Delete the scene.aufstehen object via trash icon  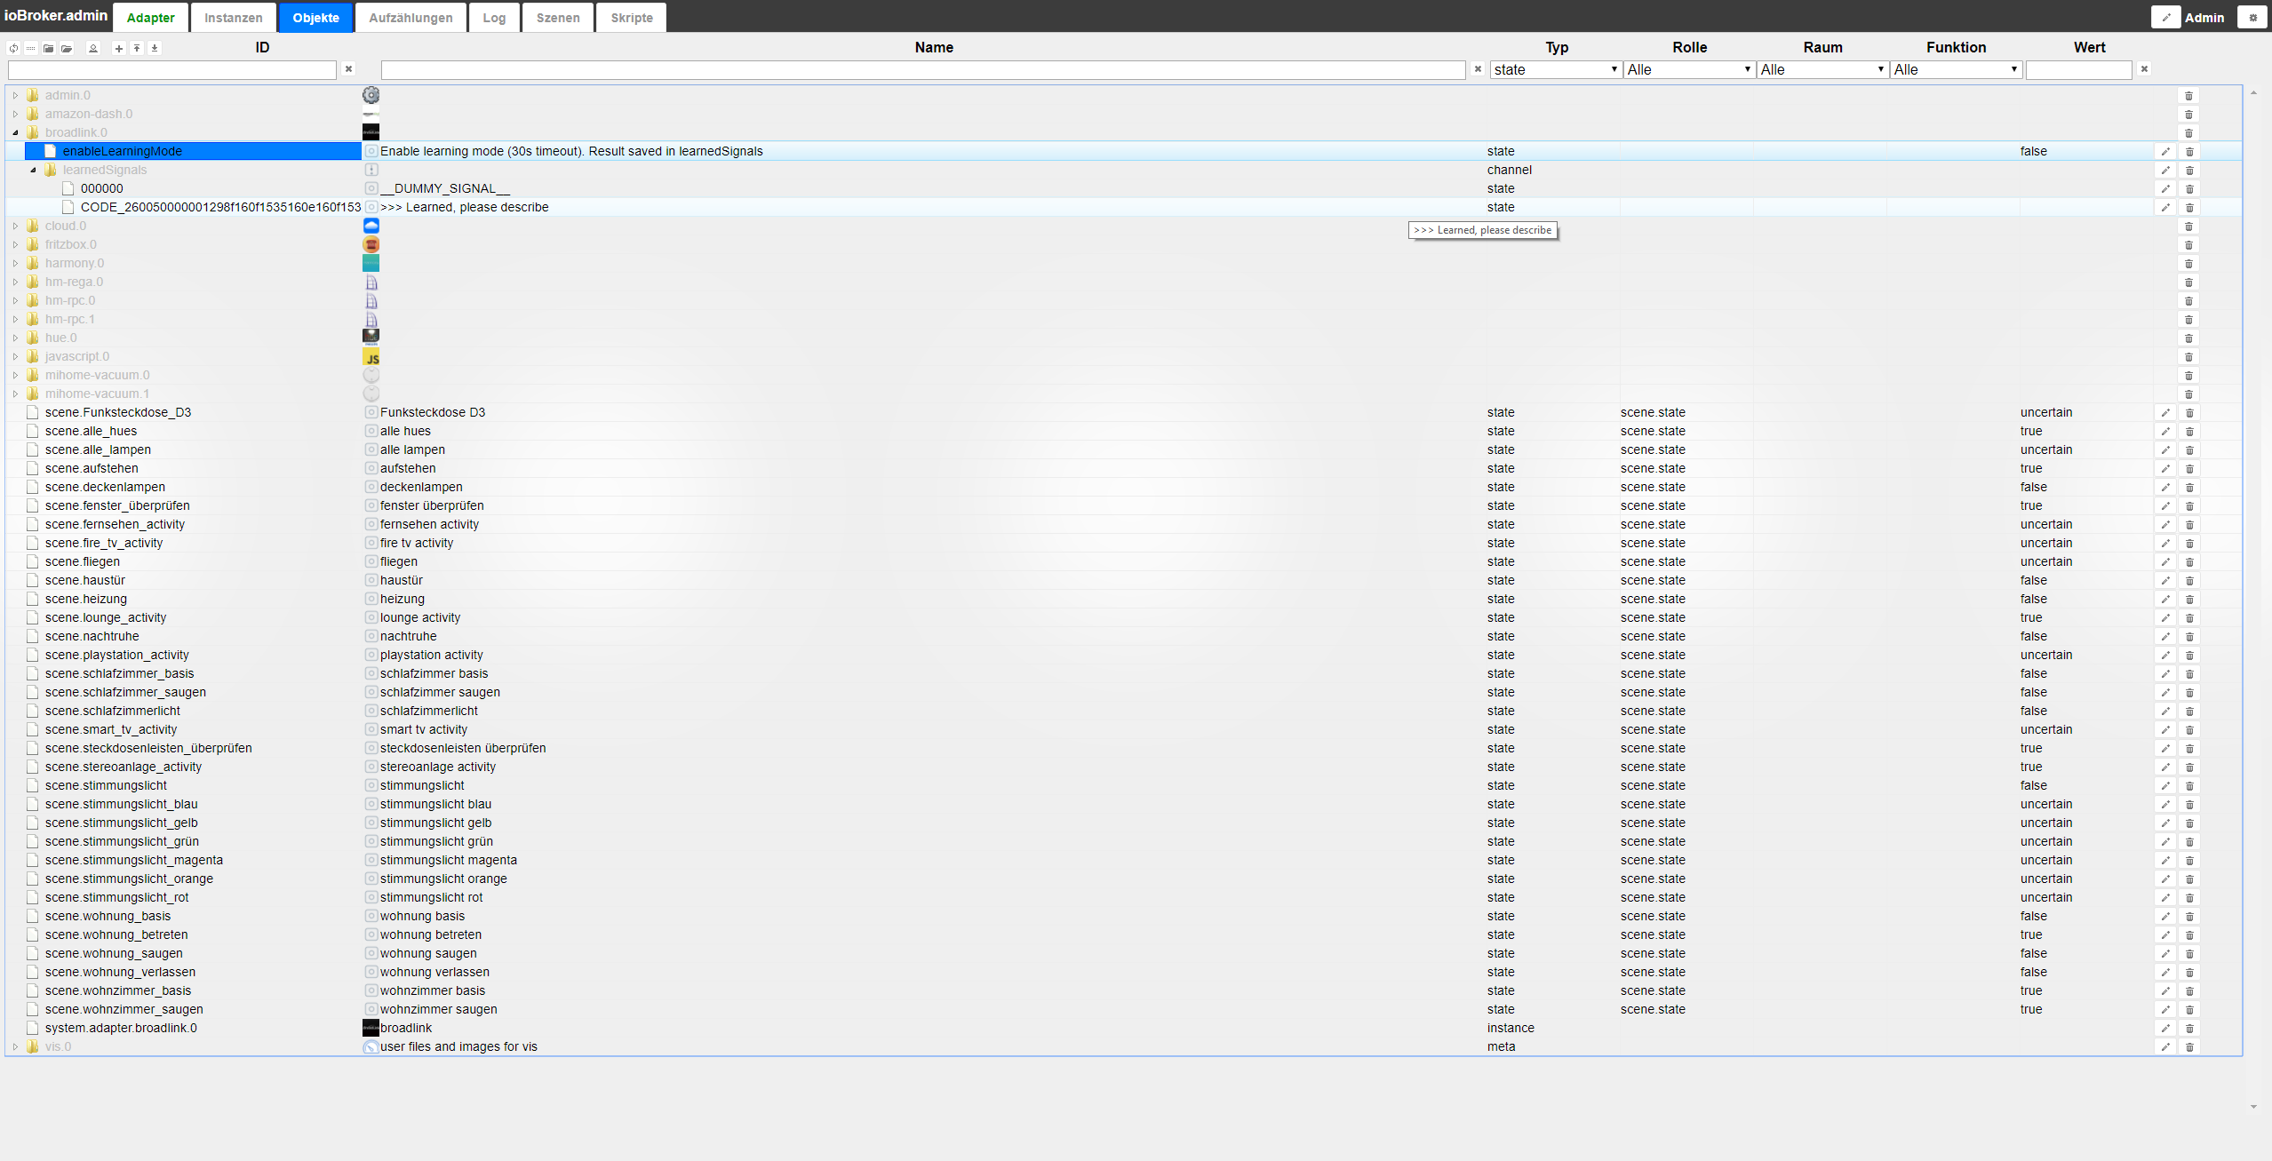pos(2189,469)
